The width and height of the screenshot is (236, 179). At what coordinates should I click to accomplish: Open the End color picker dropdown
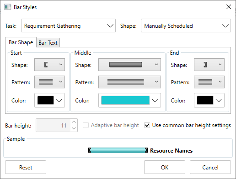pyautogui.click(x=209, y=100)
